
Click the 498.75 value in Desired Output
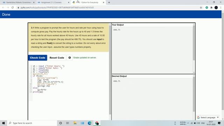pyautogui.click(x=117, y=81)
